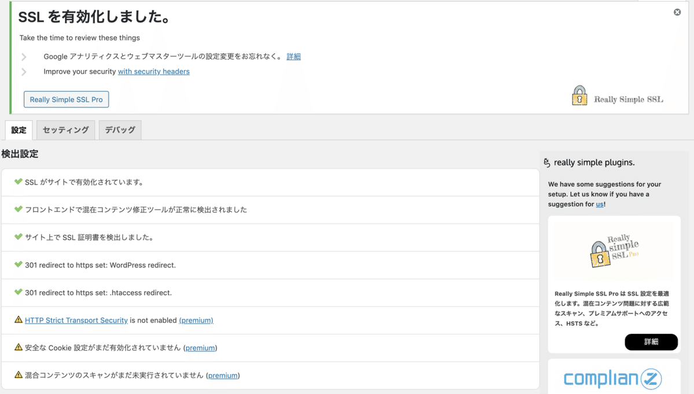Switch to the 設定 tab
694x394 pixels.
tap(19, 130)
